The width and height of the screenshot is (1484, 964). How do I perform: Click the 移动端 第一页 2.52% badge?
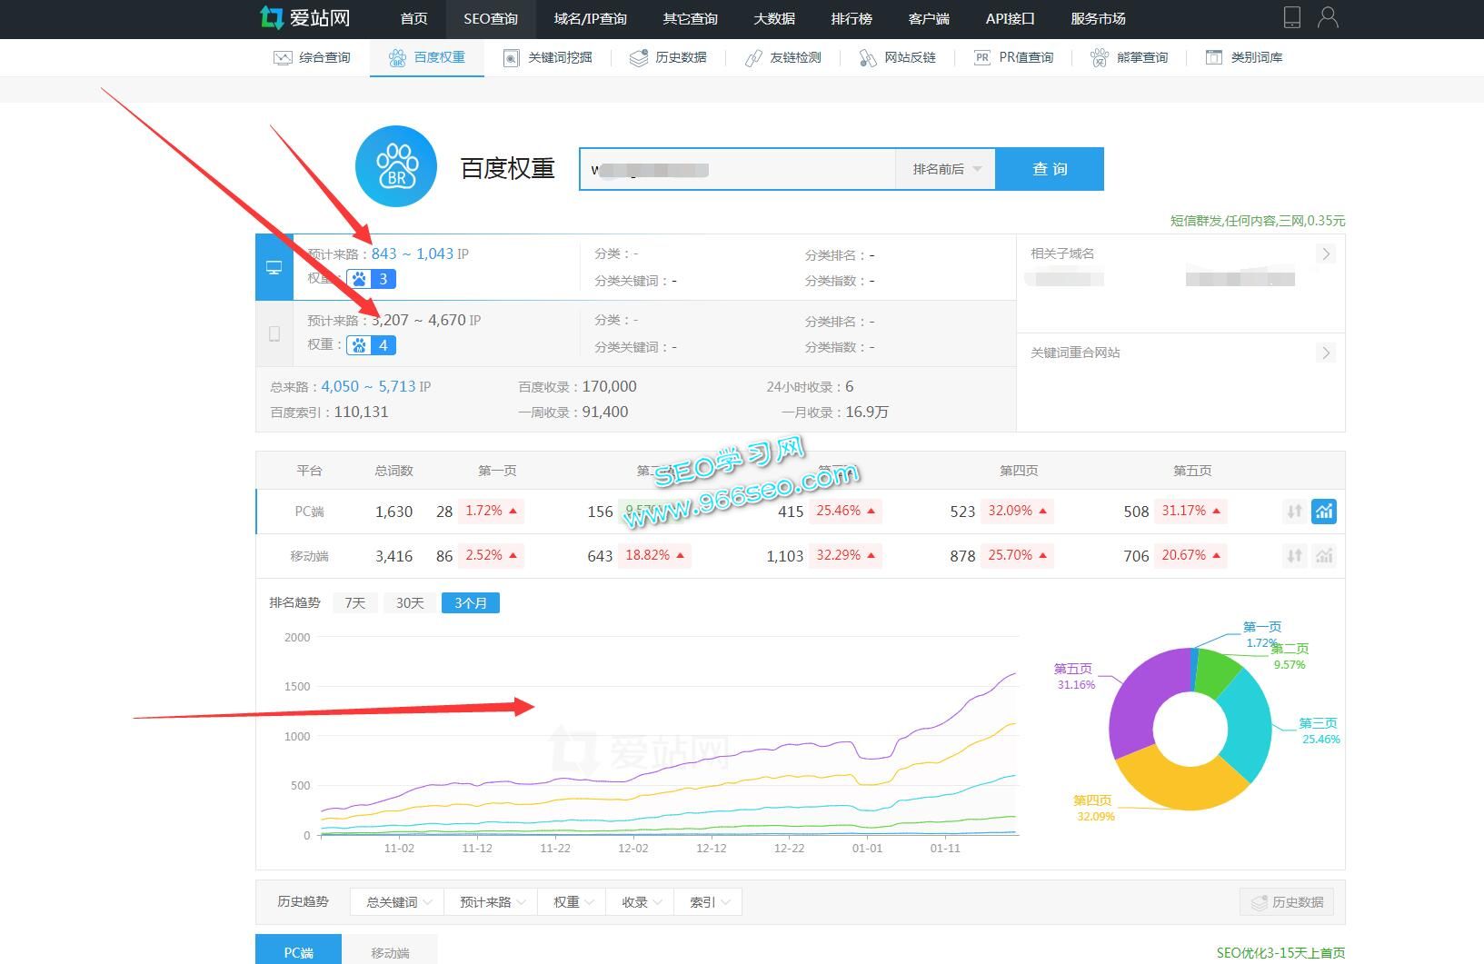pyautogui.click(x=491, y=556)
